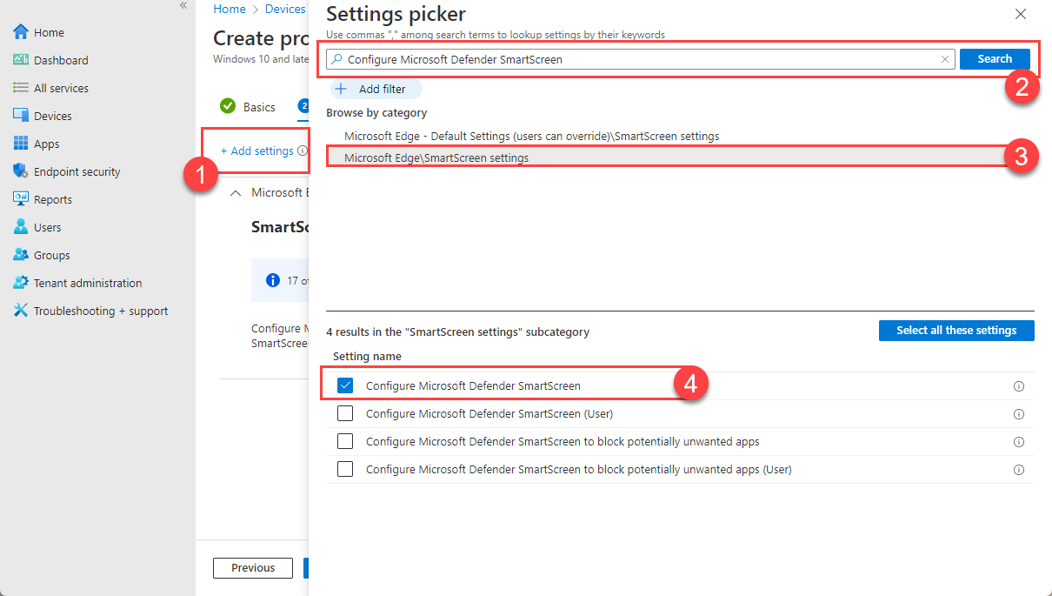Click the Previous button
This screenshot has height=596, width=1052.
click(253, 567)
